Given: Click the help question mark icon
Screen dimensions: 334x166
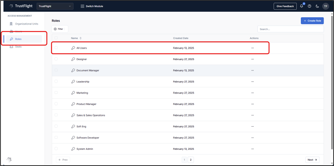Looking at the screenshot, I should (x=310, y=6).
